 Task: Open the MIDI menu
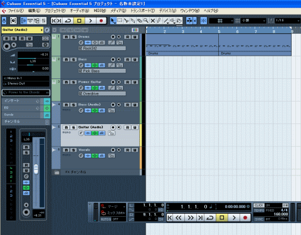[x=100, y=11]
